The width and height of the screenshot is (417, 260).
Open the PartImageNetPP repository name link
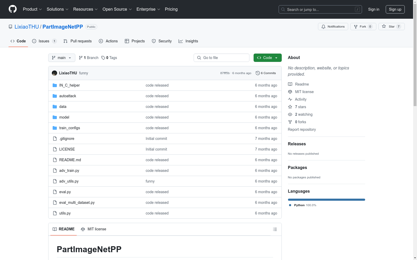[63, 27]
